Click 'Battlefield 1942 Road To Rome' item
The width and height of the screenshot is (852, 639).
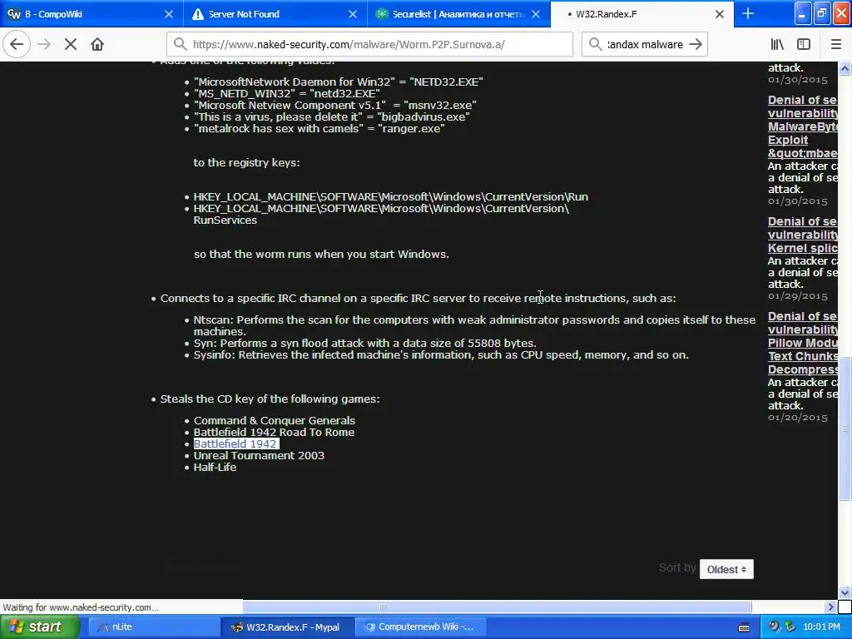coord(274,433)
